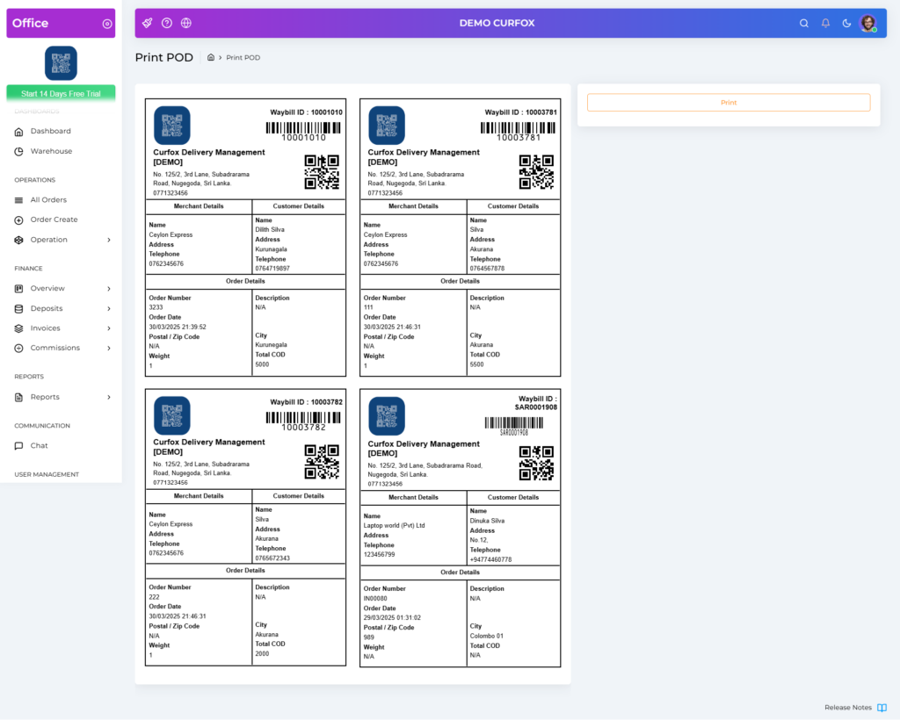Click the Overview finance icon
This screenshot has height=720, width=900.
(19, 289)
